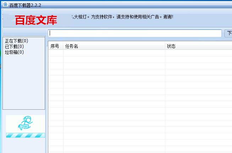Click the running figure animation icon
The image size is (232, 153).
coord(26,123)
